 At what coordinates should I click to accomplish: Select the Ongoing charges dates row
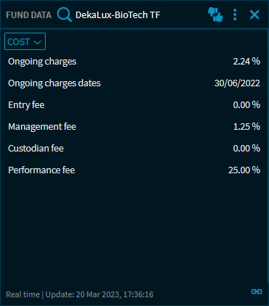coord(134,83)
